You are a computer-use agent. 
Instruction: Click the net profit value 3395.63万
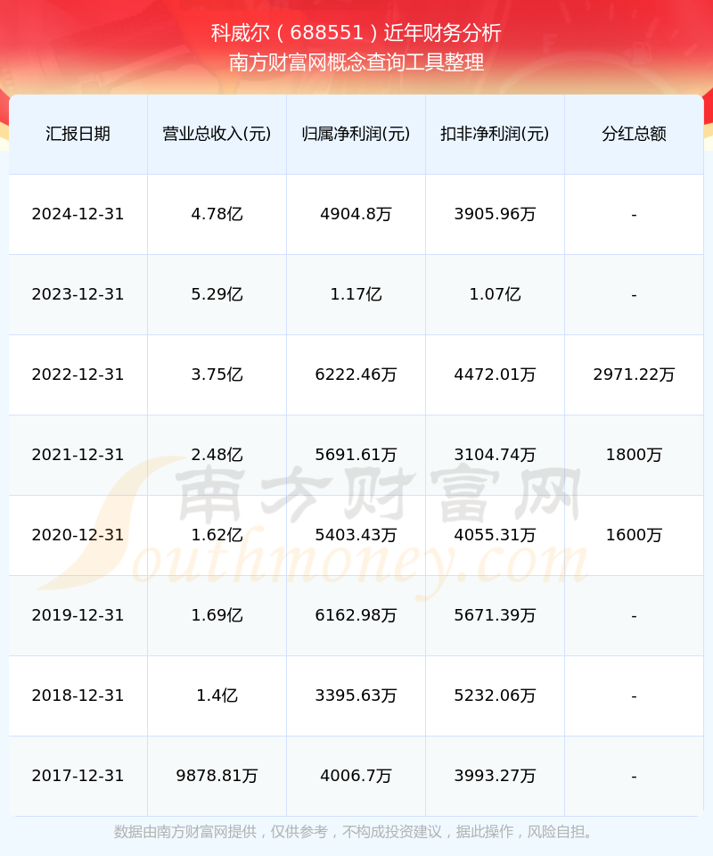[356, 695]
